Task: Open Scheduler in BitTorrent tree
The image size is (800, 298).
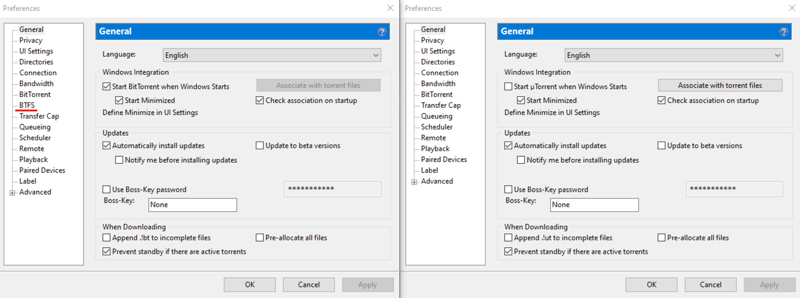Action: (x=35, y=138)
